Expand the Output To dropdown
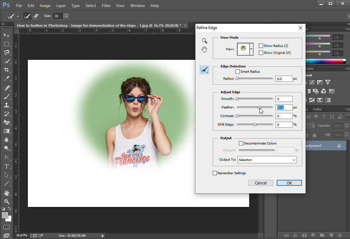Image resolution: width=350 pixels, height=239 pixels. point(267,160)
